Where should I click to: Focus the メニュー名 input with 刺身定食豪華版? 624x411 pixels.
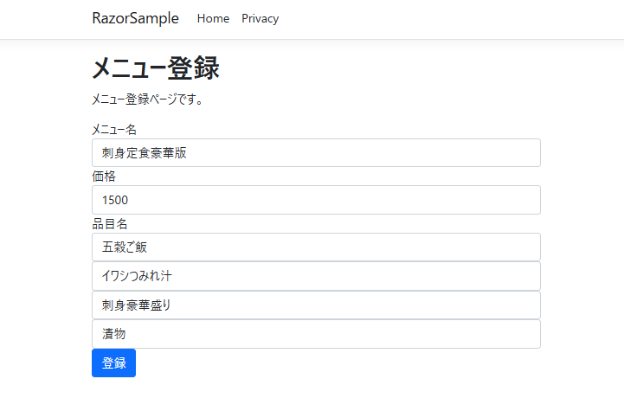pyautogui.click(x=316, y=153)
